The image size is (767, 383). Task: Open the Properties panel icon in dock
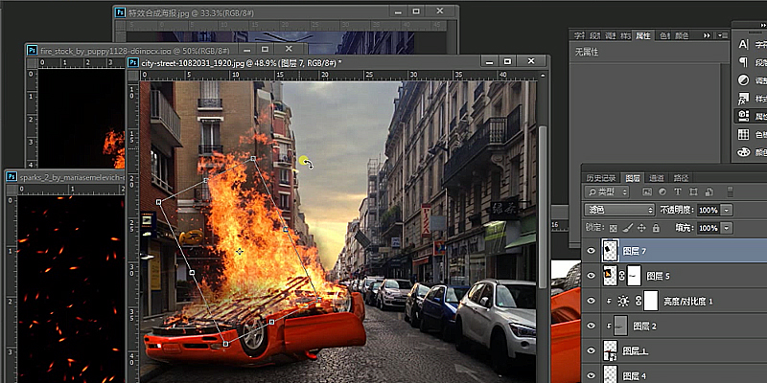[744, 116]
